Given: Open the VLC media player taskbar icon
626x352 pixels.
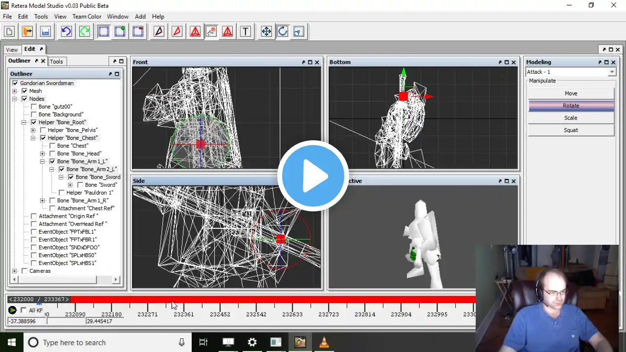Looking at the screenshot, I should point(324,342).
